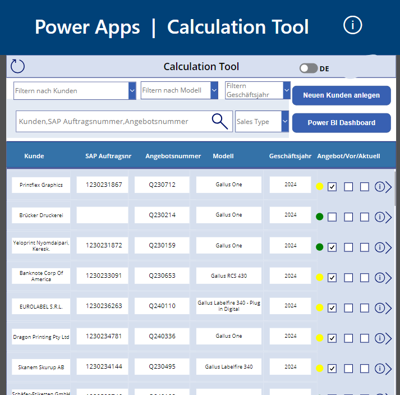The height and width of the screenshot is (395, 400).
Task: Click the list's vertical scrollbar
Action: click(395, 189)
